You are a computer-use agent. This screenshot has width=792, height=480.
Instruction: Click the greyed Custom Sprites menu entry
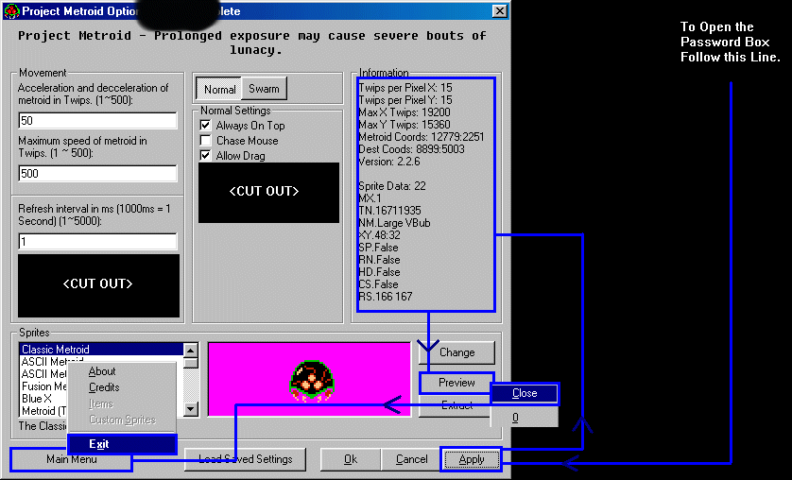pyautogui.click(x=122, y=420)
